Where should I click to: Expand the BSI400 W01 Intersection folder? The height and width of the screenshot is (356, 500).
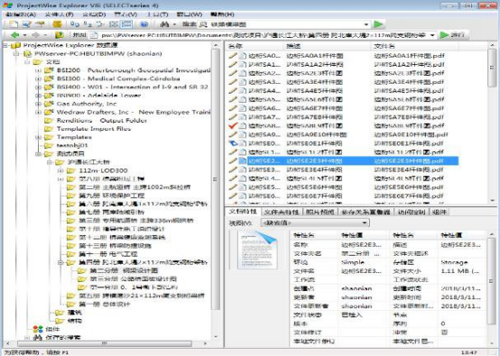pos(38,87)
